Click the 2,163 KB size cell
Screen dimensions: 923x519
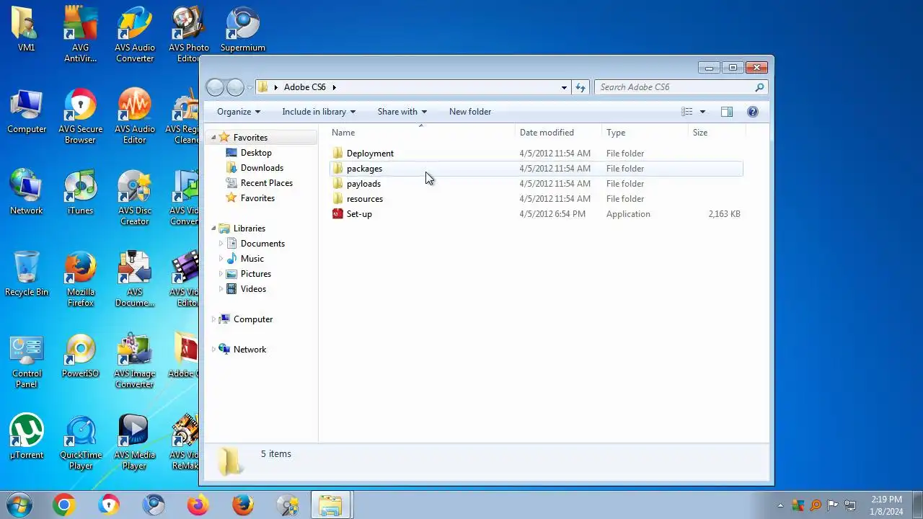point(725,214)
